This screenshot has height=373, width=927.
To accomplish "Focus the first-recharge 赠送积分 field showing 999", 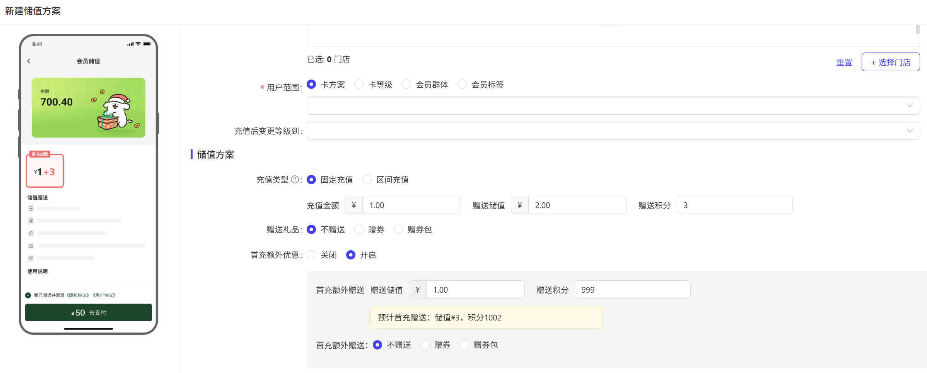I will tap(632, 290).
